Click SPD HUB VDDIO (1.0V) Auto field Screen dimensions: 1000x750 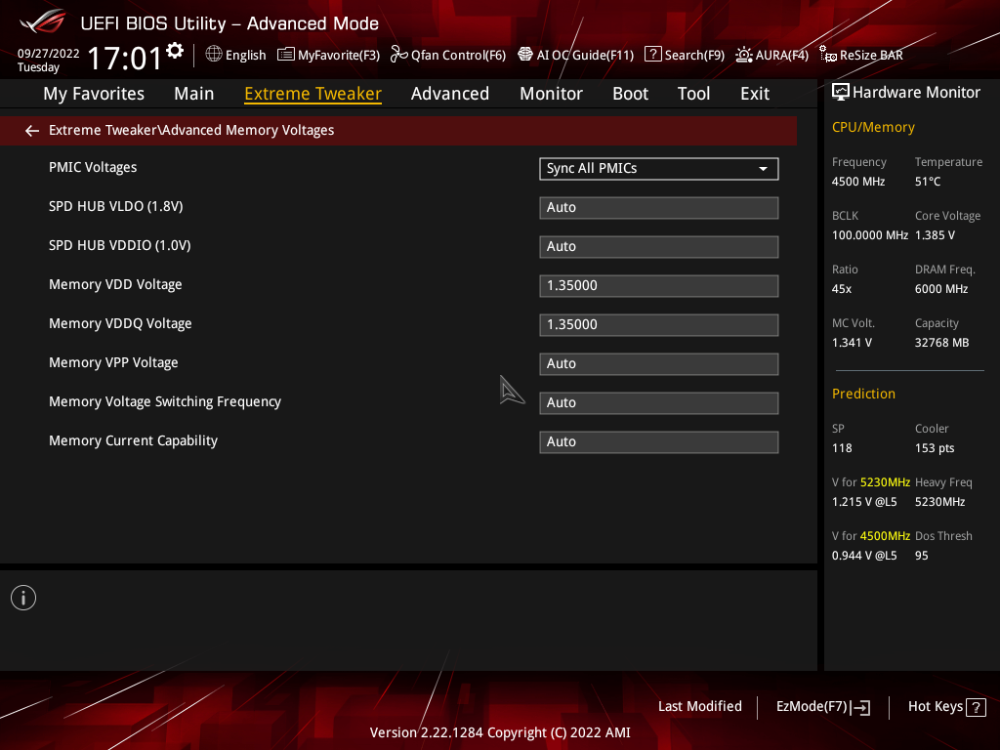659,246
